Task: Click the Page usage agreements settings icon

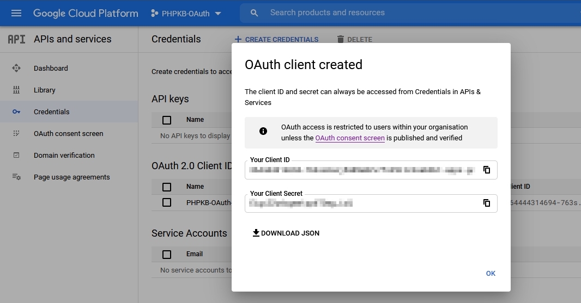Action: point(16,177)
